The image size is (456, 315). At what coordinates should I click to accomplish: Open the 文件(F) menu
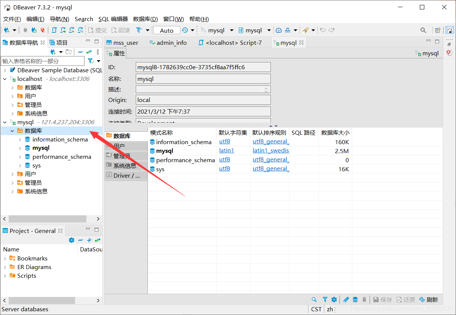[x=12, y=19]
